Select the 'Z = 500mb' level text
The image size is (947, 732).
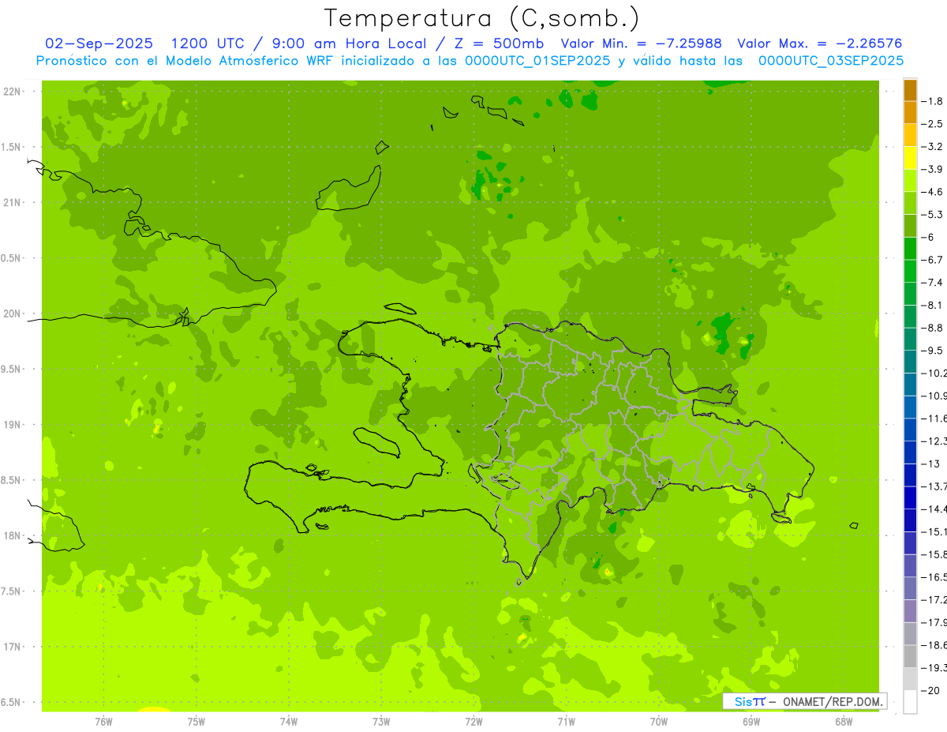(x=496, y=43)
